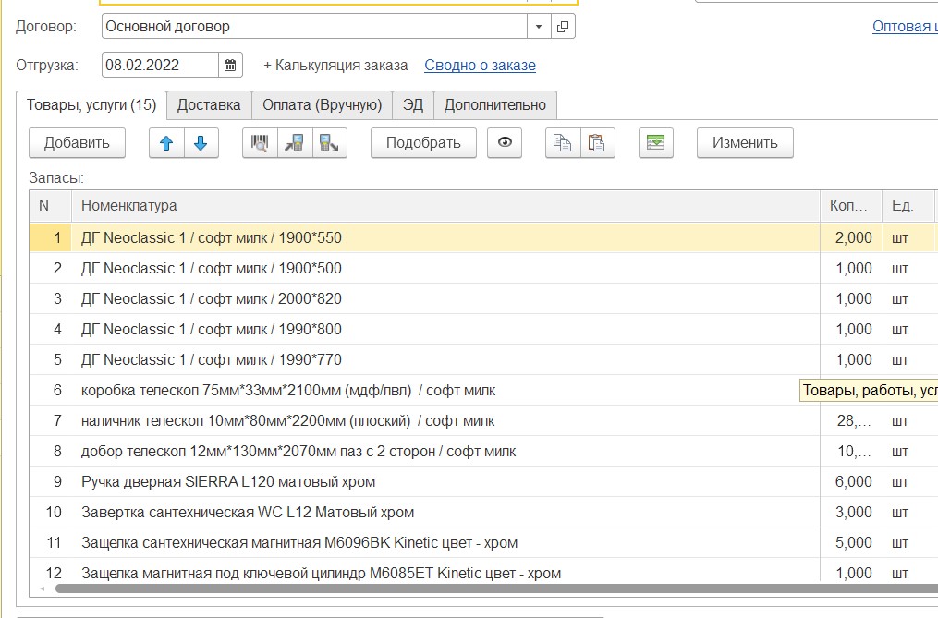The height and width of the screenshot is (618, 938).
Task: Paste rows from clipboard icon
Action: coord(598,143)
